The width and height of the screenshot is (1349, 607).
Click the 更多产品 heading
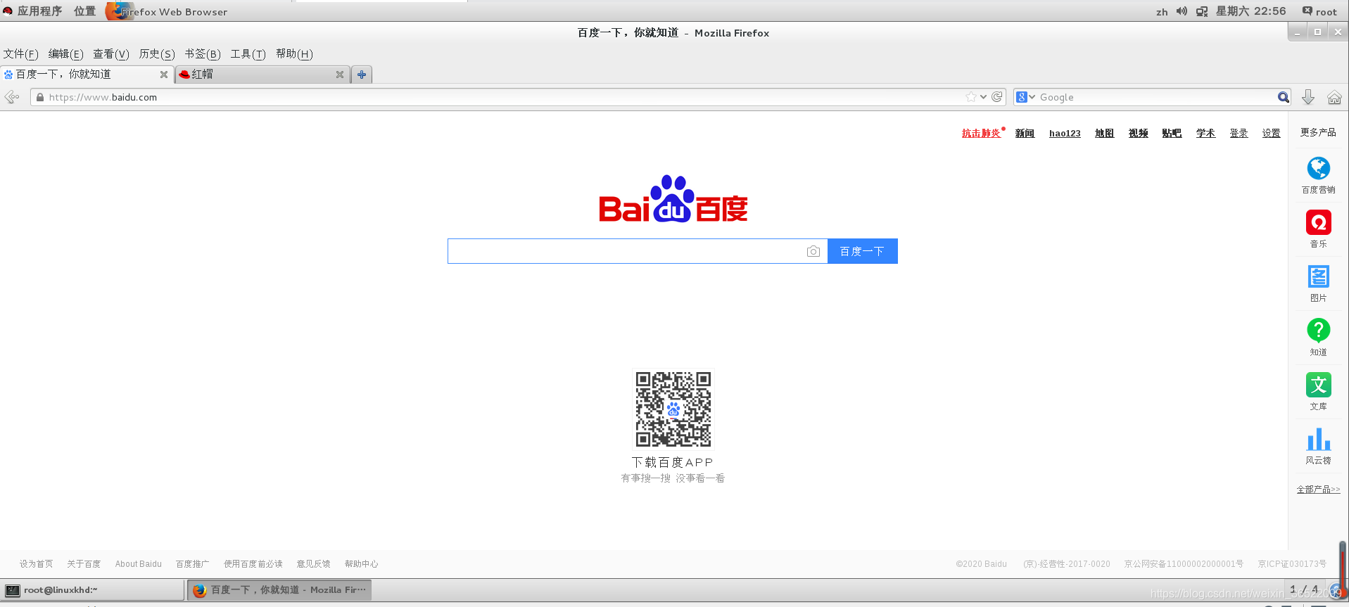[1318, 132]
